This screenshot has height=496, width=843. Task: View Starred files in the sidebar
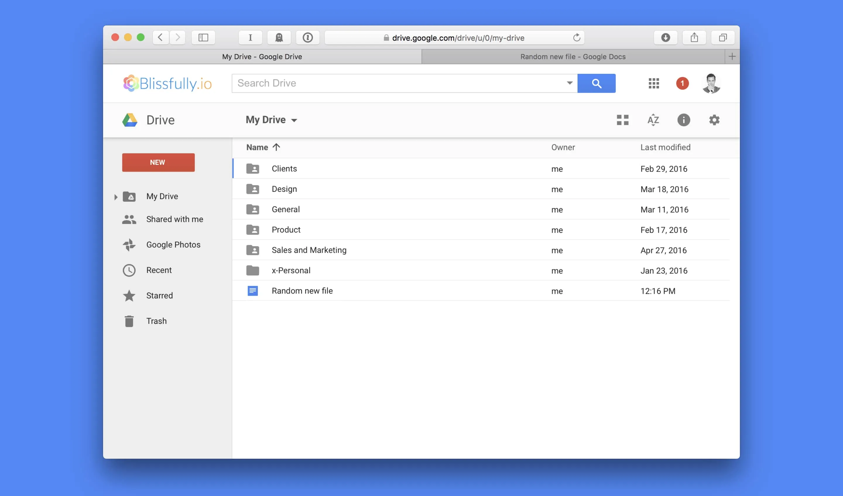pos(159,295)
